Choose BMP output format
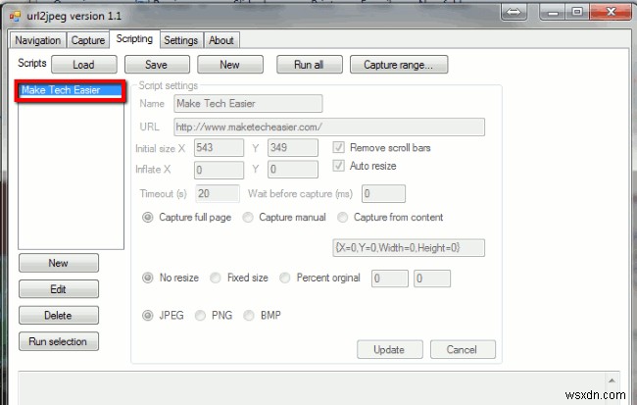The image size is (637, 405). click(x=249, y=315)
